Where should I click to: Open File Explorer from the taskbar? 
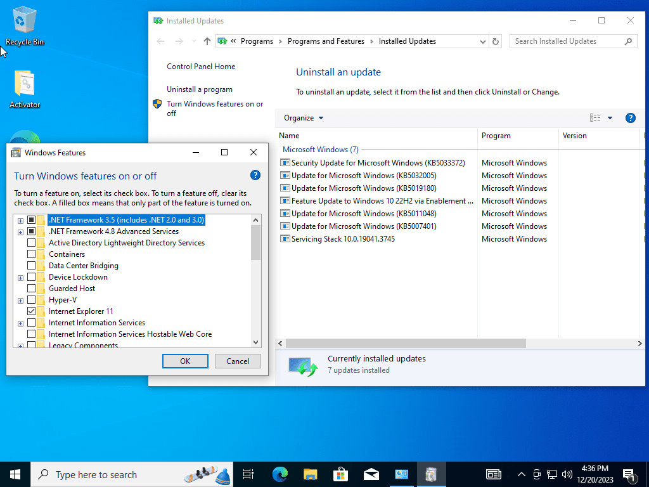[x=310, y=474]
